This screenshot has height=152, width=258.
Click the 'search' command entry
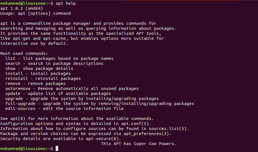[x=13, y=63]
